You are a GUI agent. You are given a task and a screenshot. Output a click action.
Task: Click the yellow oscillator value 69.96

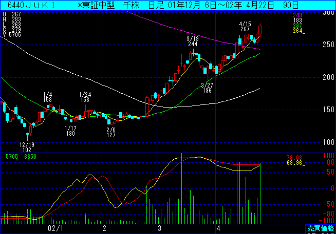coord(294,163)
